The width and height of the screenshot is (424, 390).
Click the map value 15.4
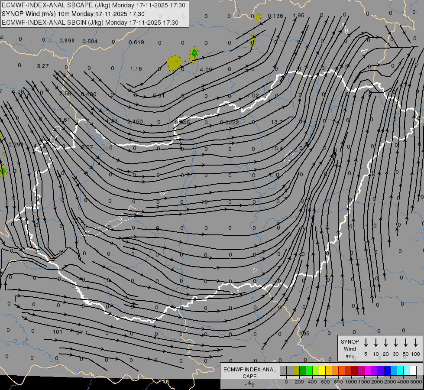pyautogui.click(x=277, y=149)
